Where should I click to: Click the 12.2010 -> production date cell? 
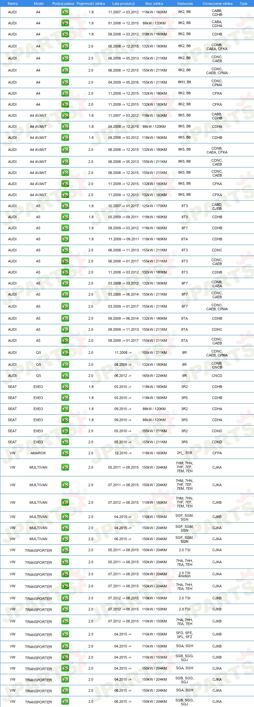(123, 453)
